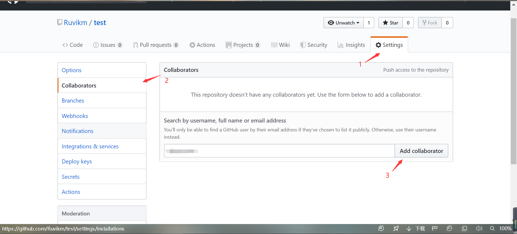This screenshot has width=517, height=234.
Task: Open Webhooks in settings sidebar
Action: point(102,116)
